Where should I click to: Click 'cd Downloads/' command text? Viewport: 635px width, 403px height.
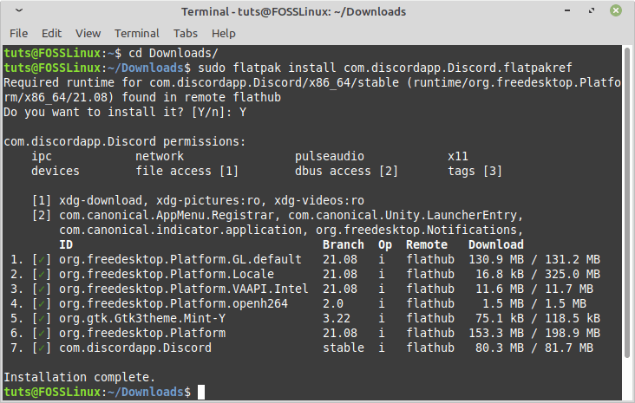[x=173, y=53]
